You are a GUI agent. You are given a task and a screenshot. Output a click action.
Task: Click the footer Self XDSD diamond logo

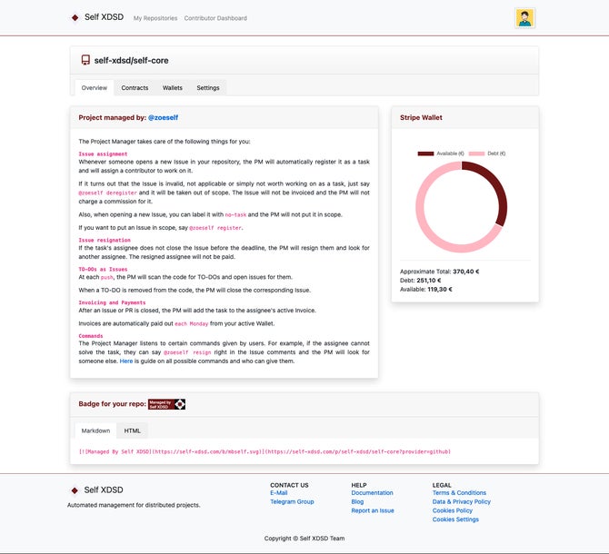(x=75, y=490)
